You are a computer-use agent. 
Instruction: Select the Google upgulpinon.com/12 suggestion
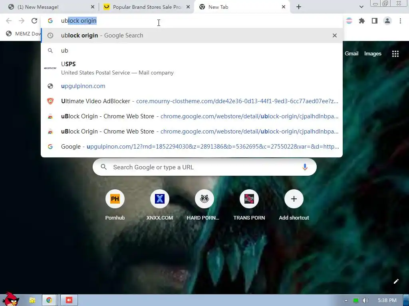[x=192, y=147]
